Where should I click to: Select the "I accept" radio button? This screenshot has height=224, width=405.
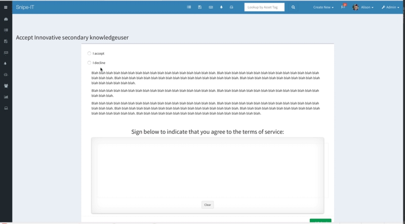click(89, 53)
